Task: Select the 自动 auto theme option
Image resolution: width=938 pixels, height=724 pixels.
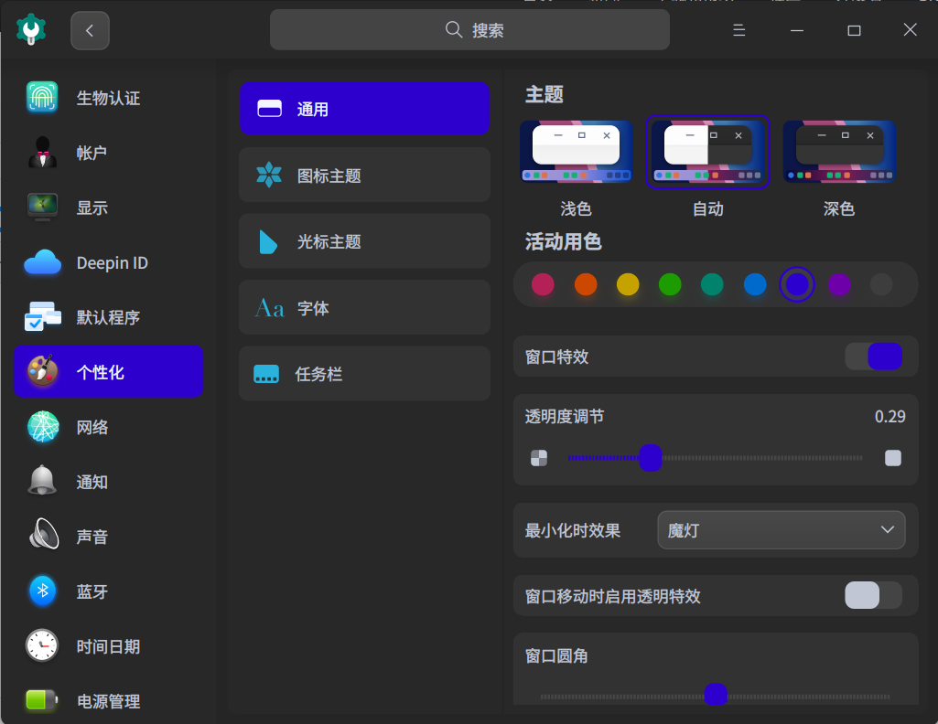Action: (x=707, y=152)
